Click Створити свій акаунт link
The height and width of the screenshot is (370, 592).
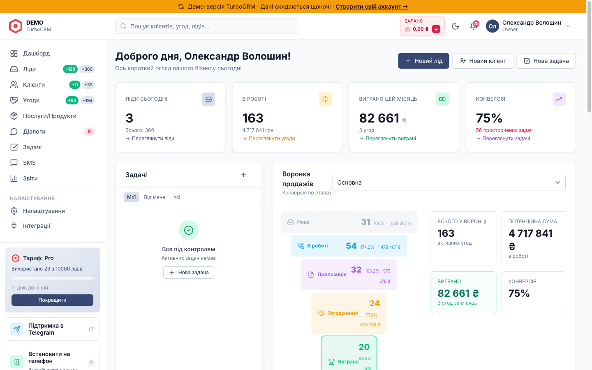[x=372, y=7]
